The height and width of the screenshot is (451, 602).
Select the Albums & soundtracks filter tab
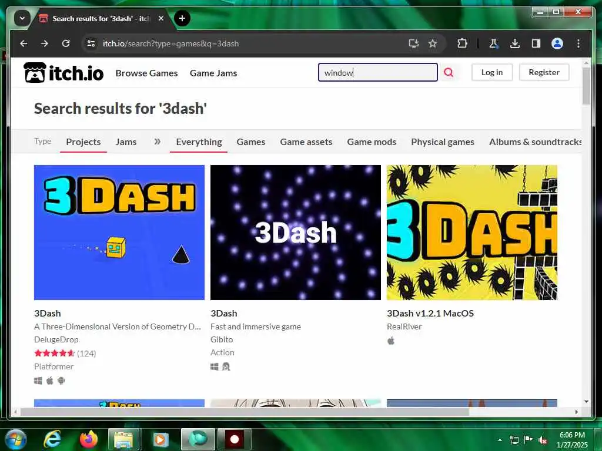pos(535,142)
